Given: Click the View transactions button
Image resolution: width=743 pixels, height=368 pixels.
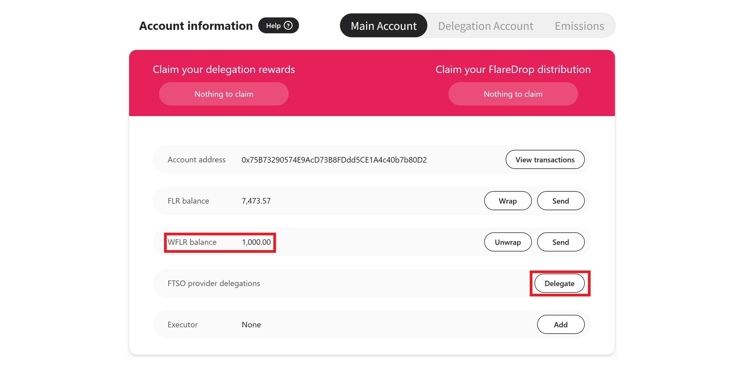Looking at the screenshot, I should click(545, 160).
